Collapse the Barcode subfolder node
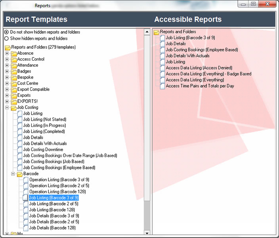This screenshot has height=238, width=279. (13, 174)
